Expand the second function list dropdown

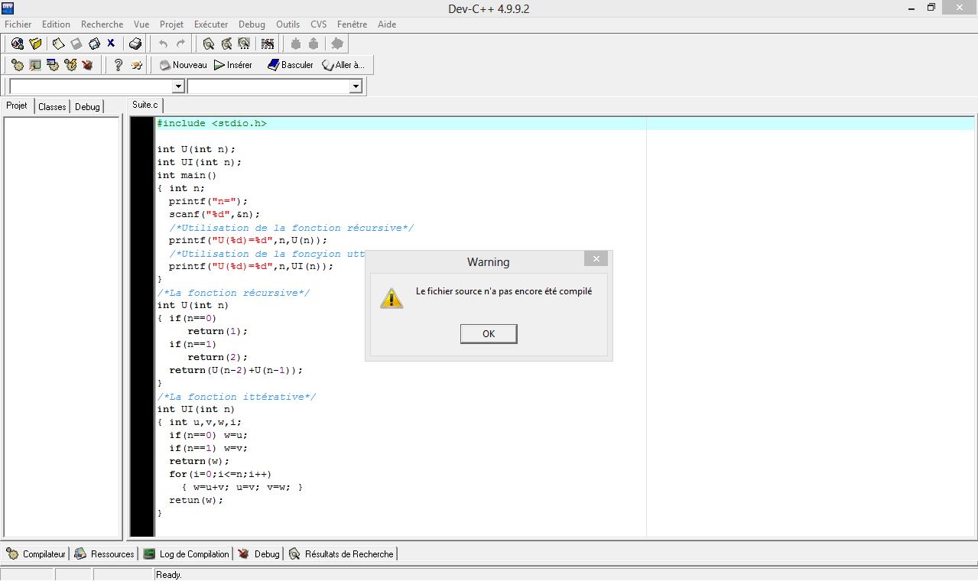click(356, 86)
